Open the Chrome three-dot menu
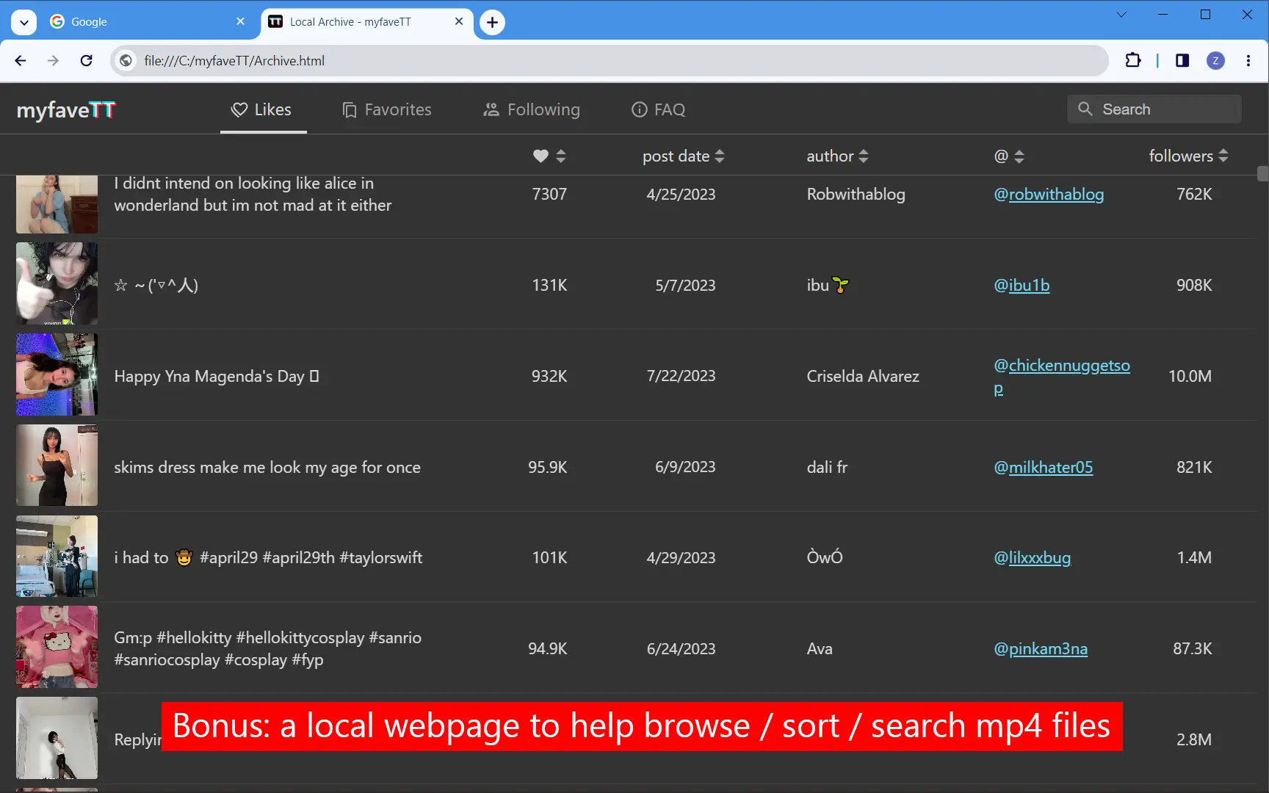The height and width of the screenshot is (793, 1269). (1247, 60)
